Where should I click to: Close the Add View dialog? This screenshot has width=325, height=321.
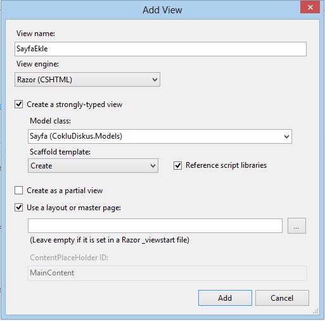(310, 8)
